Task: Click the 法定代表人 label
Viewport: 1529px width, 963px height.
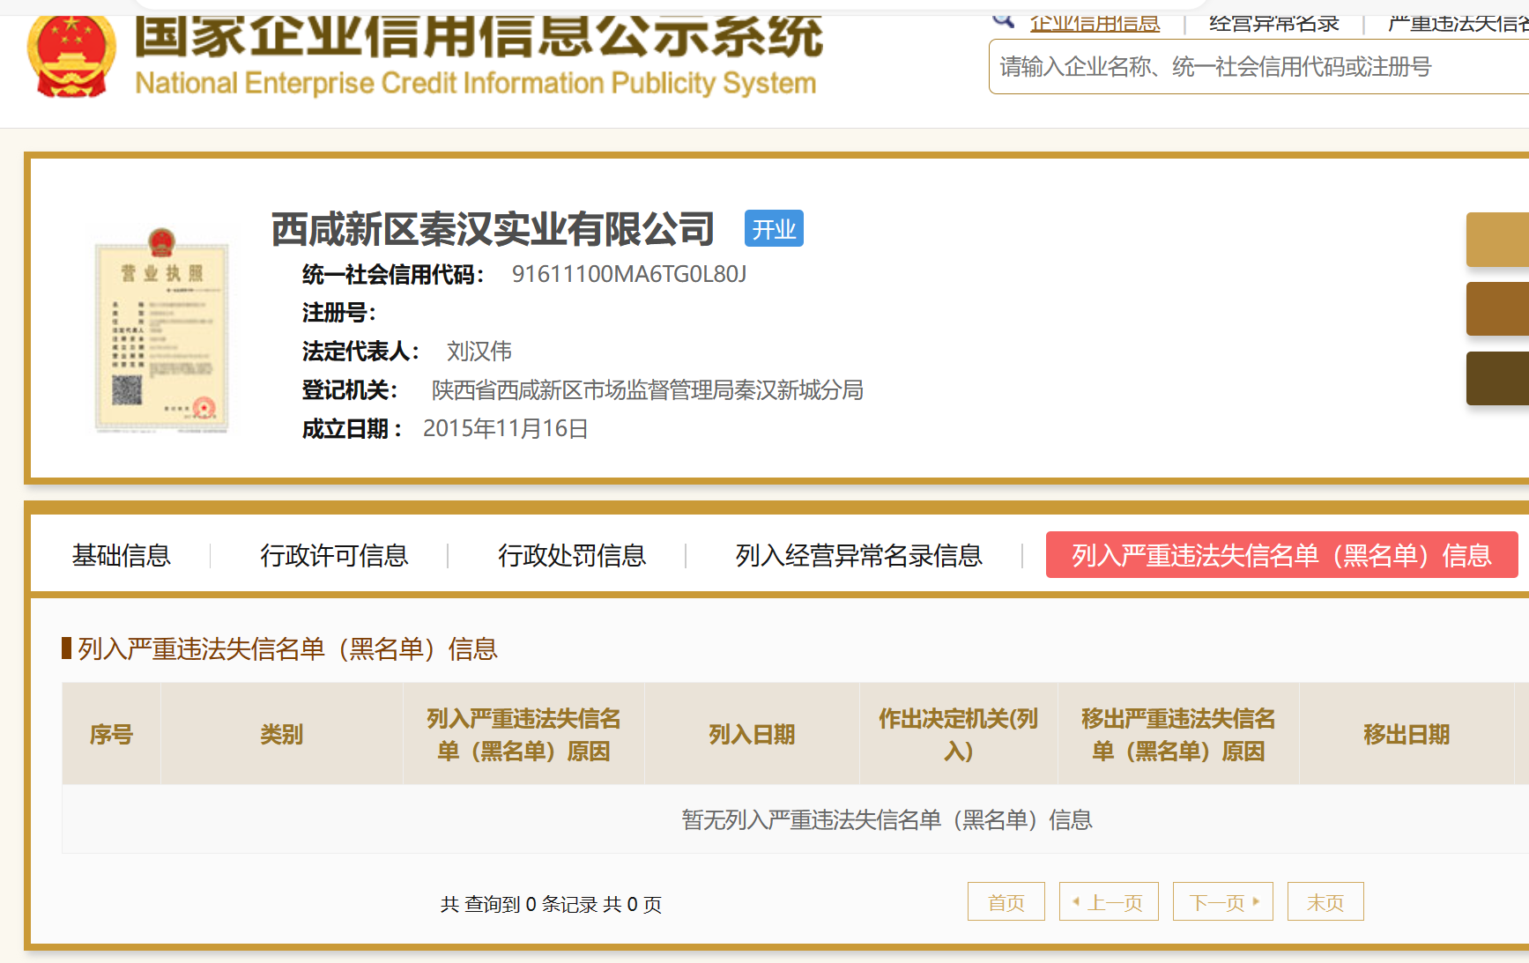Action: (361, 352)
